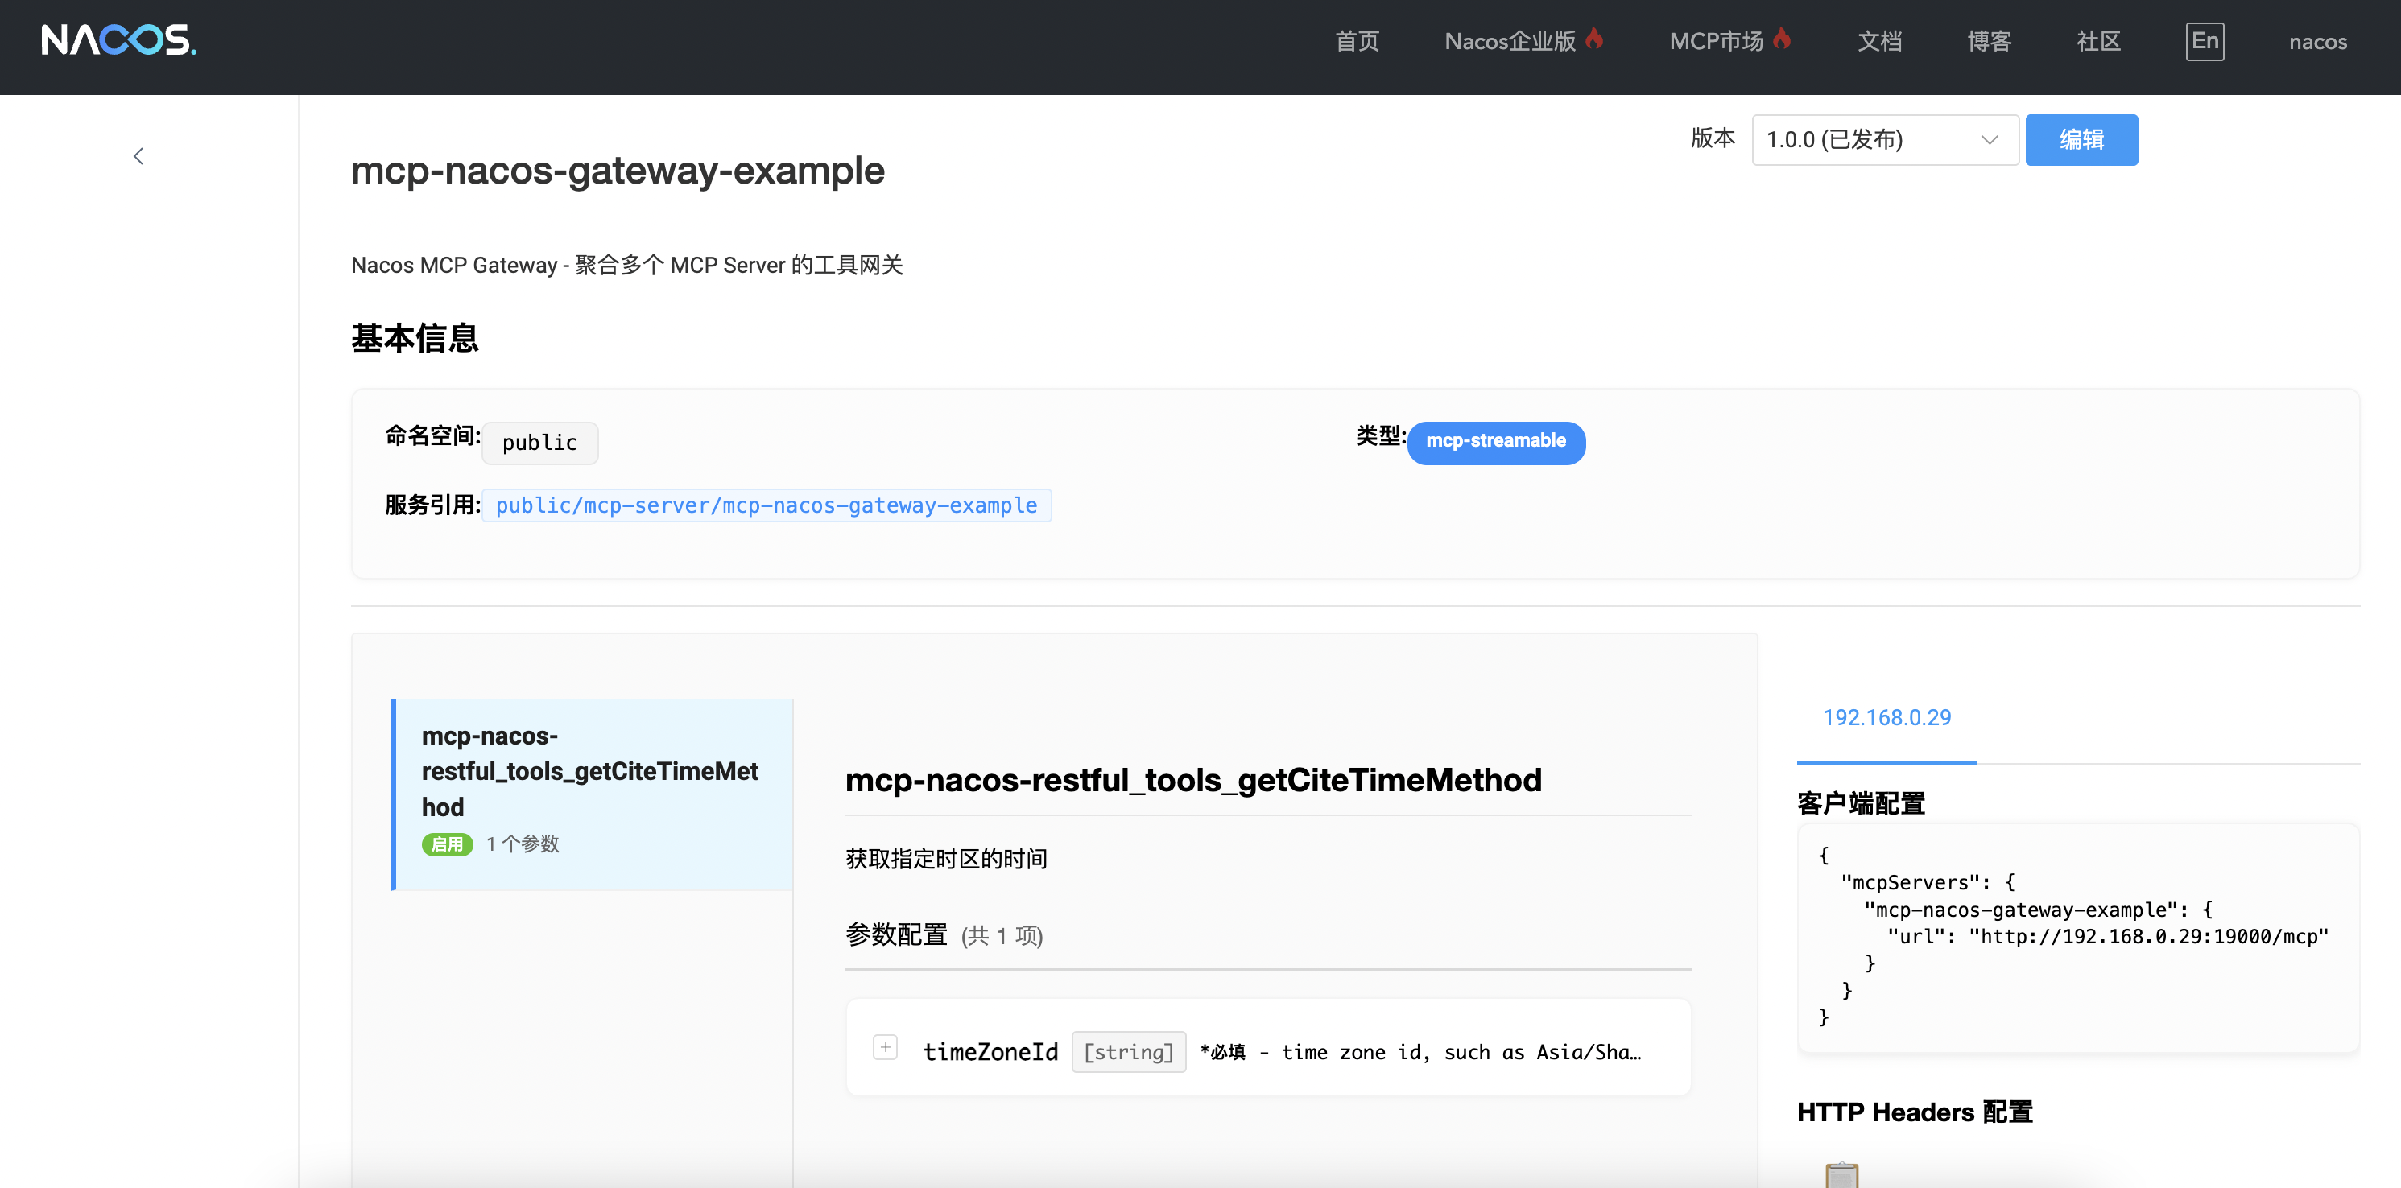Click the fire icon beside Nacos企业版
2401x1188 pixels.
click(x=1595, y=39)
